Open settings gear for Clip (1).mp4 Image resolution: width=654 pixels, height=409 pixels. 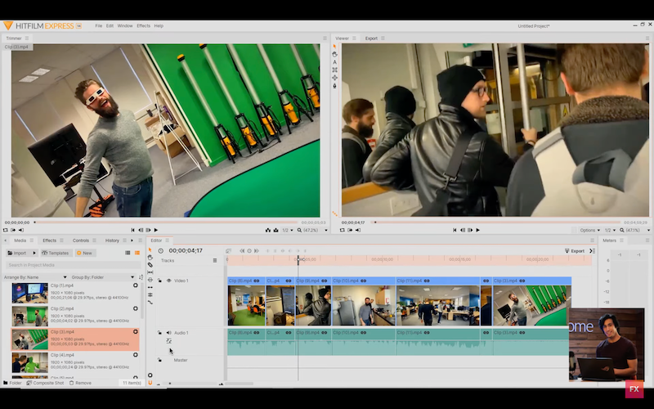[x=135, y=285]
